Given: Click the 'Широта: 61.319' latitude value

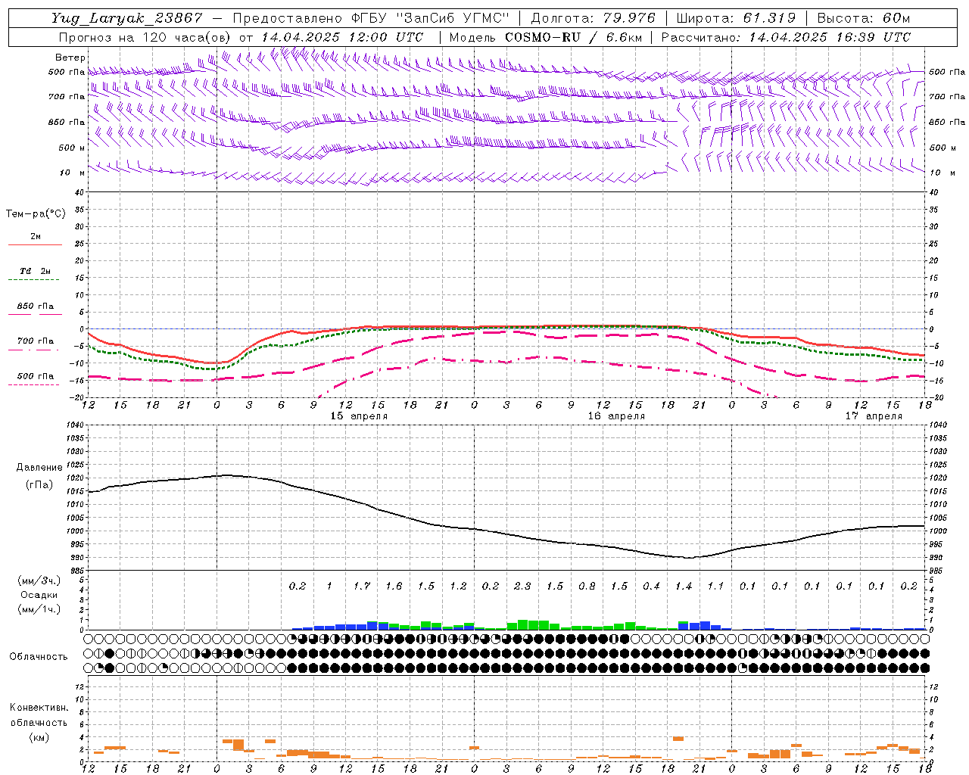Looking at the screenshot, I should click(x=736, y=18).
